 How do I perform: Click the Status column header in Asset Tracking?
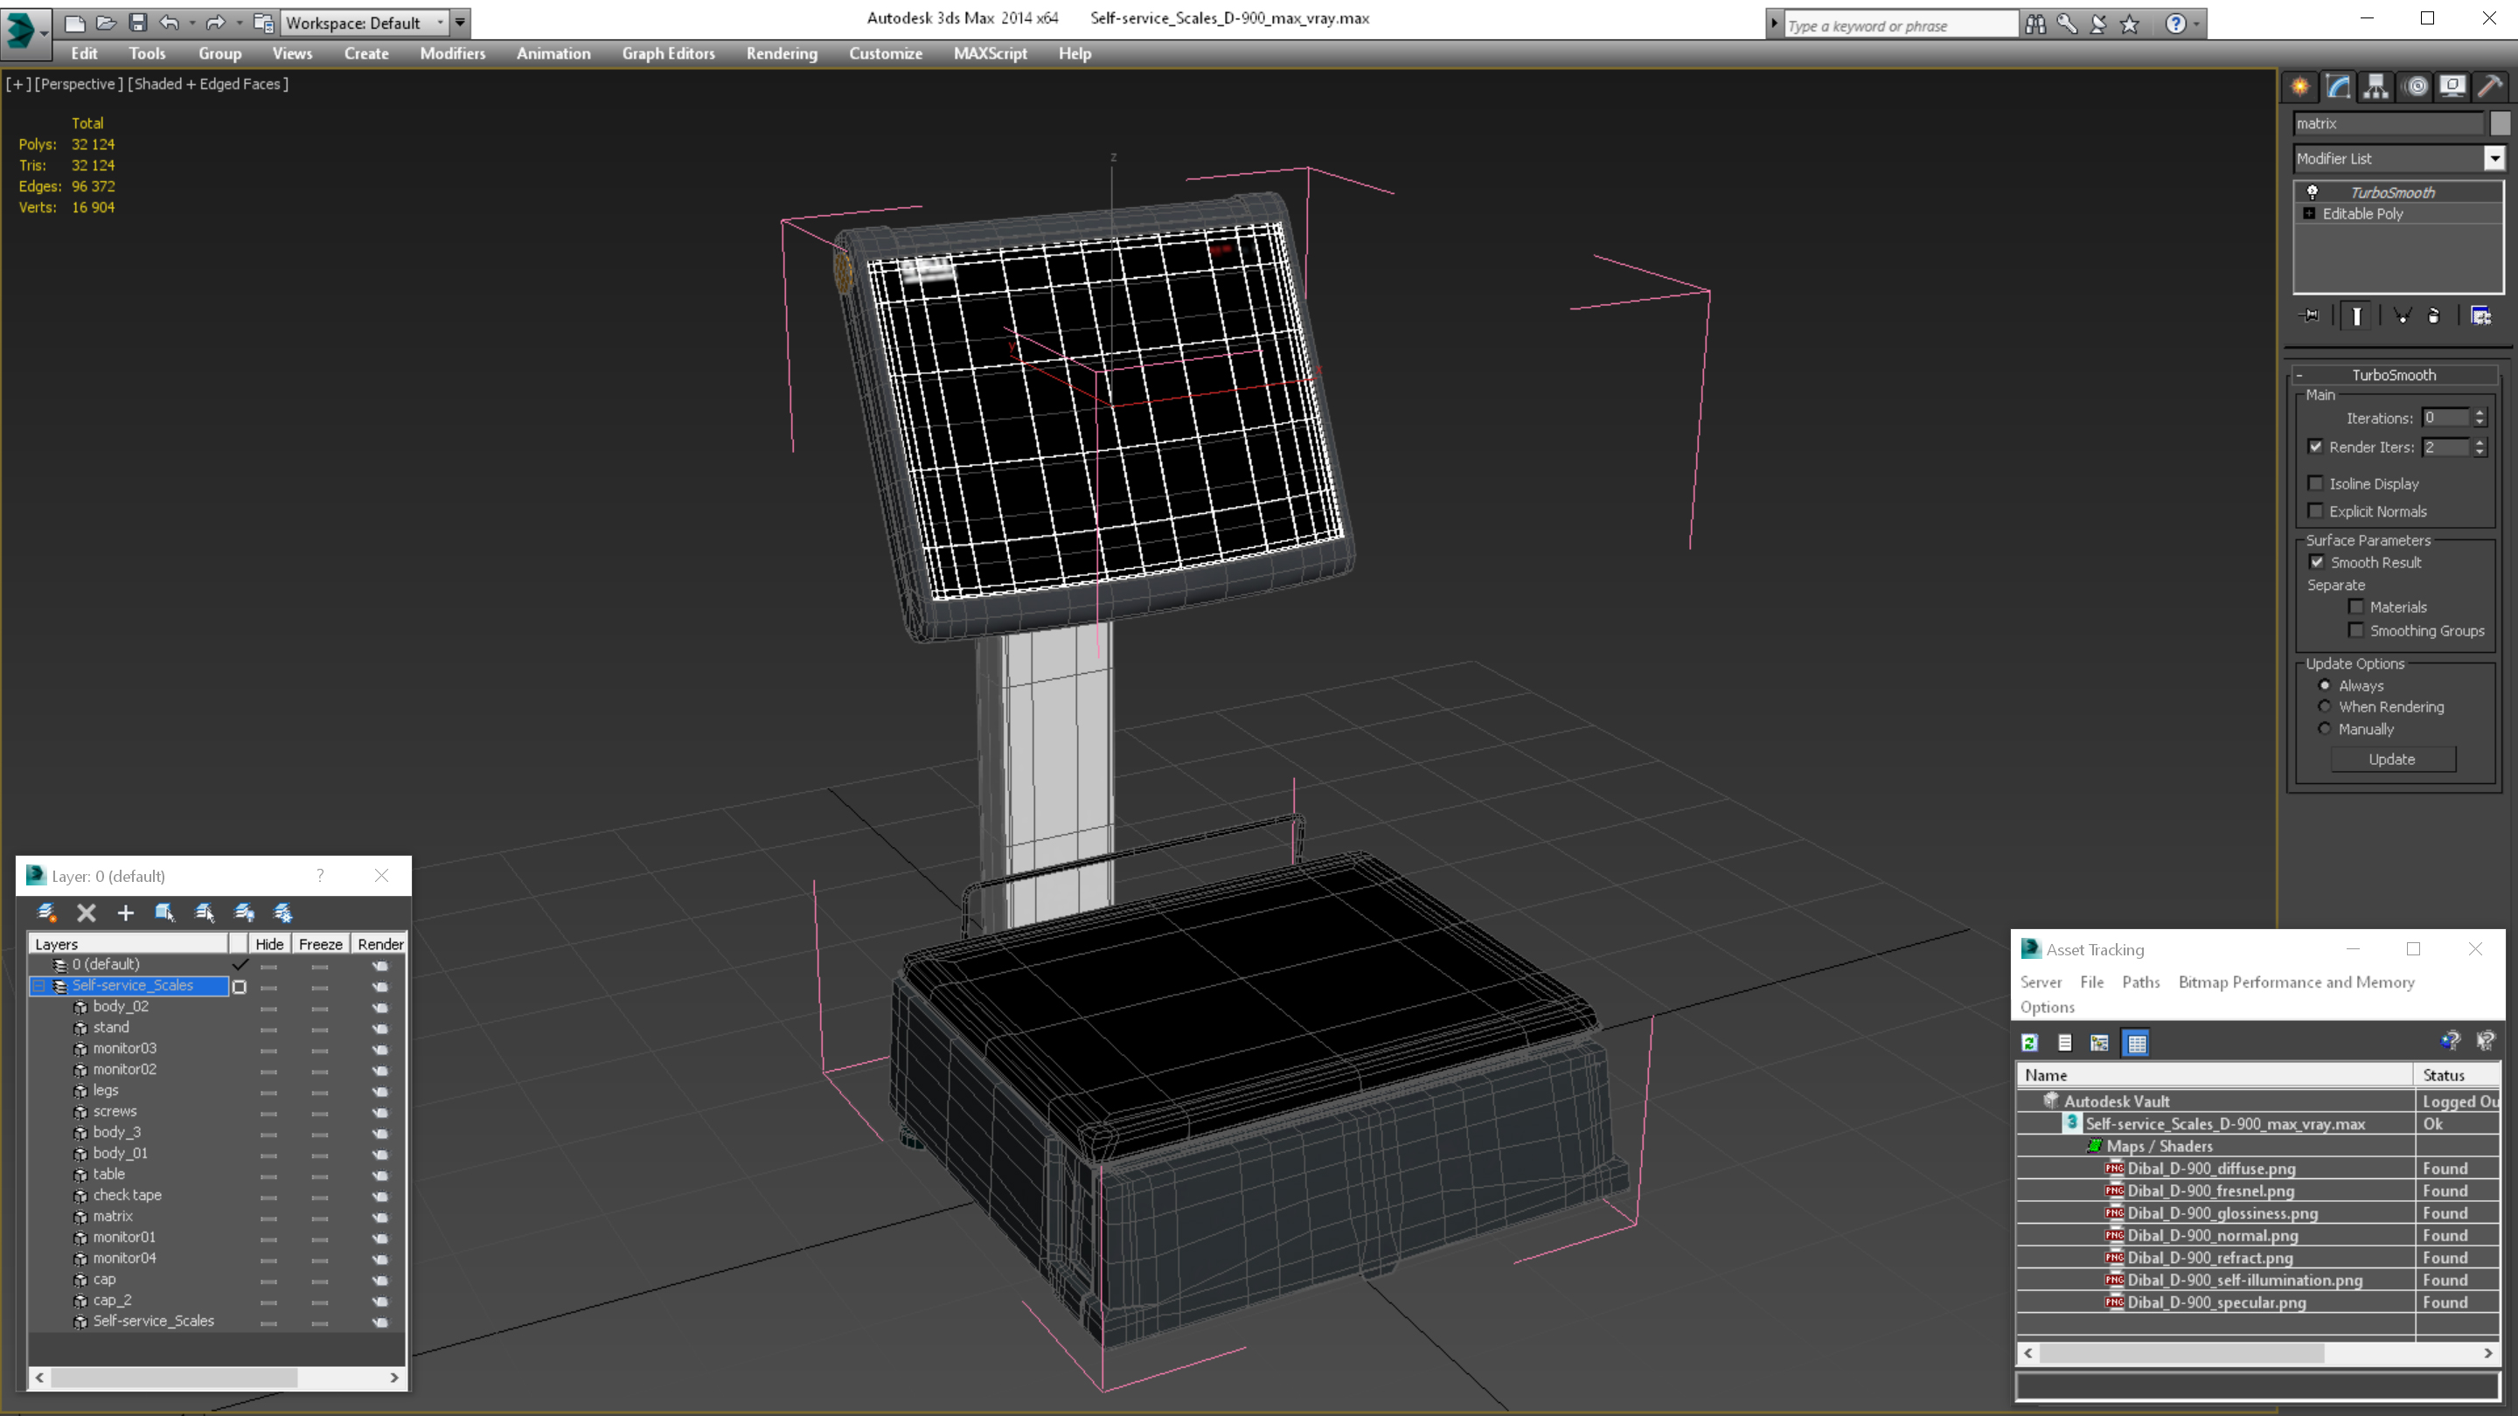pos(2457,1075)
